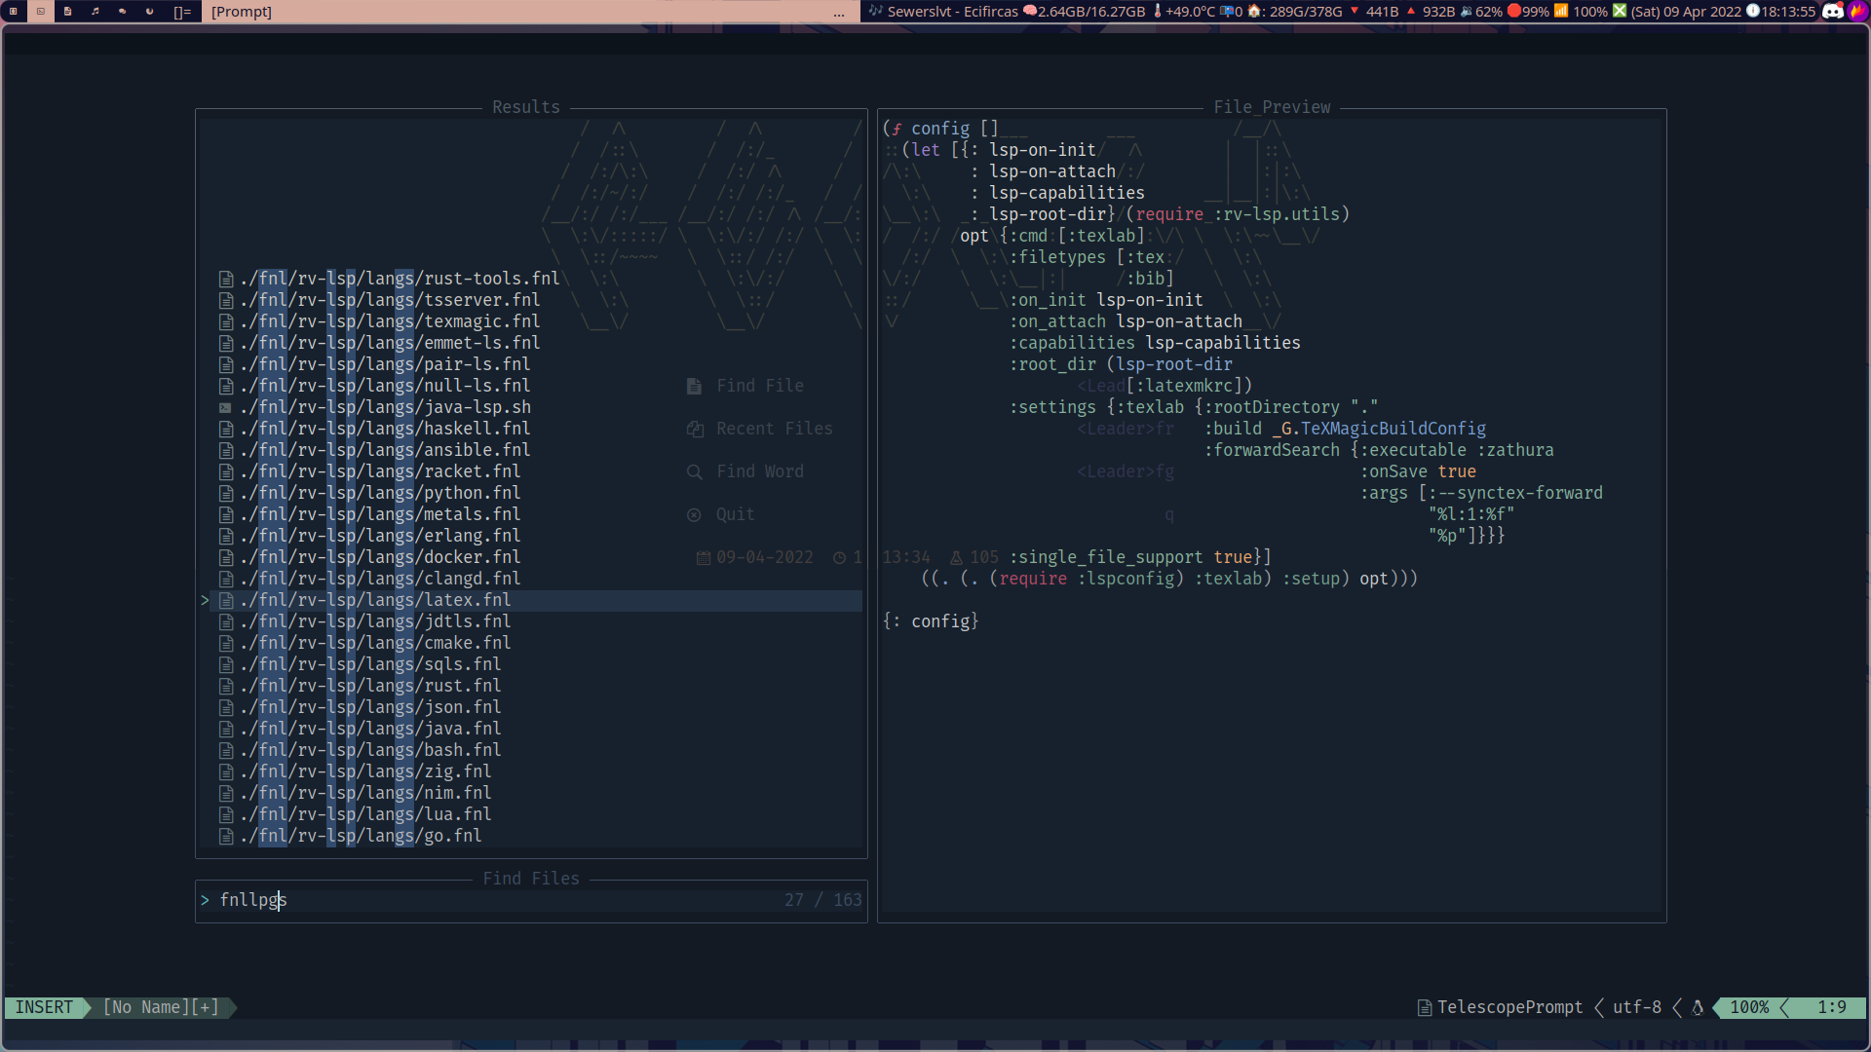The image size is (1871, 1052).
Task: Click the home disk usage indicator
Action: pyautogui.click(x=1295, y=12)
